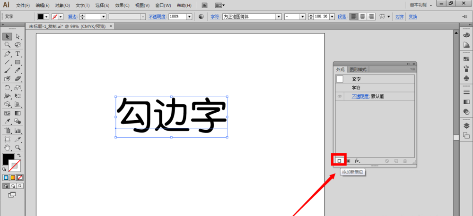Align paragraph text right
Viewport: 473px width, 216px height.
[371, 17]
